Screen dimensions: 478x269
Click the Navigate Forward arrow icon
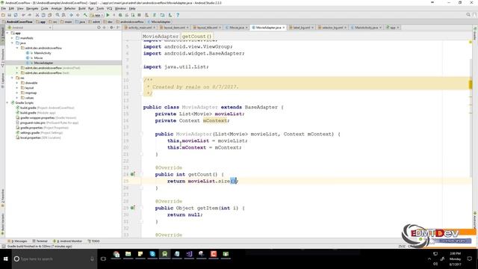(78, 15)
